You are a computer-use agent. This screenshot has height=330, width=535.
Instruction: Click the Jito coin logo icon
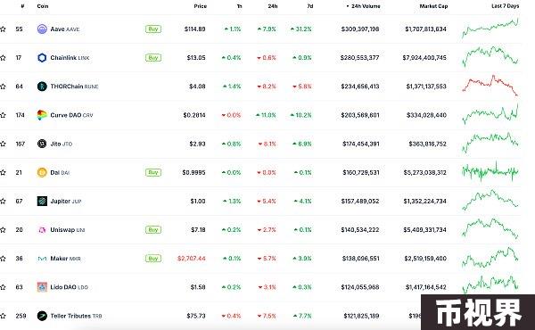click(42, 144)
